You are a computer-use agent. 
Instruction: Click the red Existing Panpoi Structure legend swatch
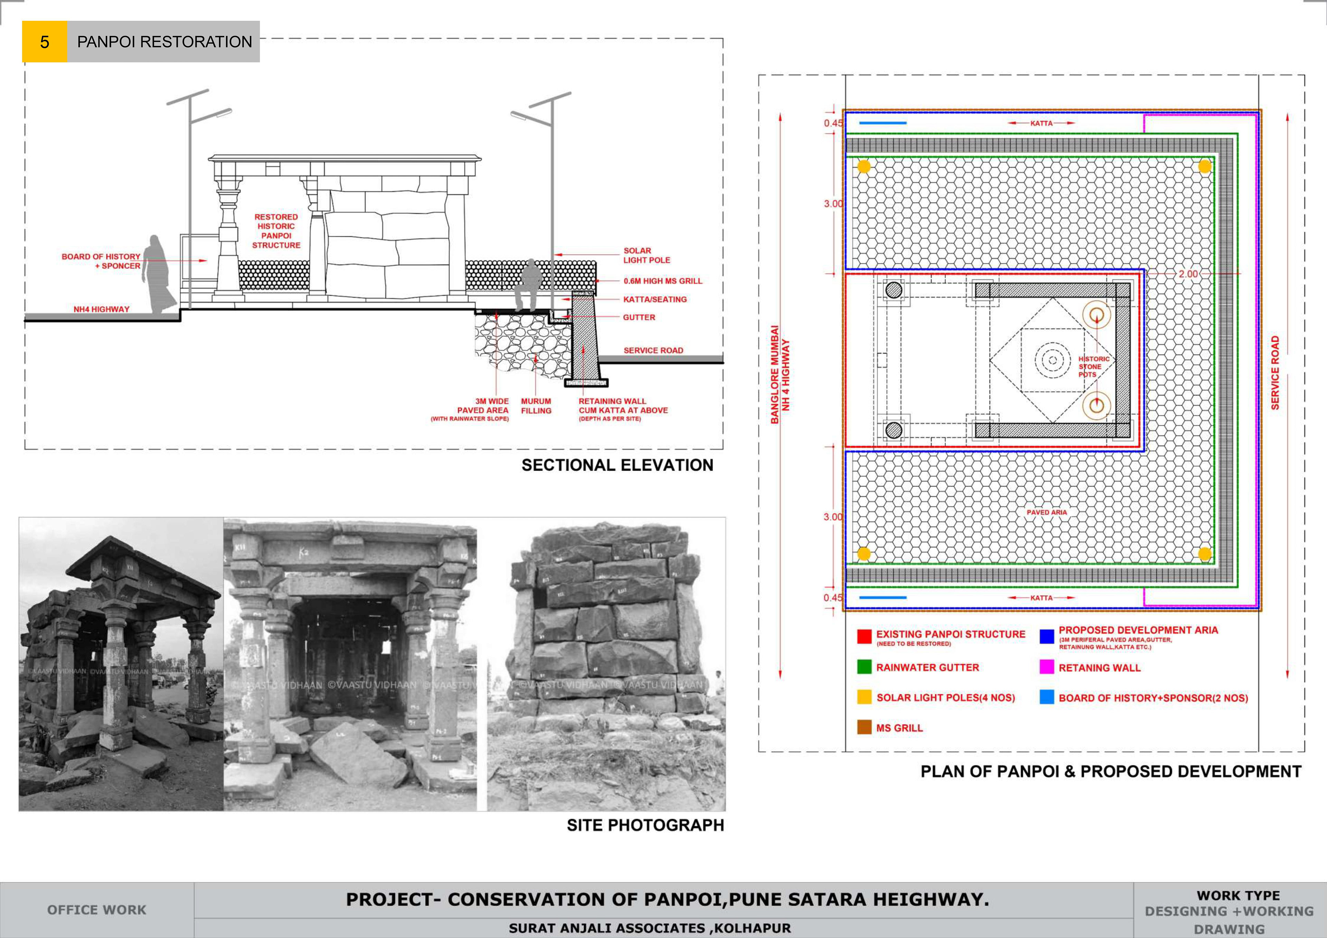864,636
